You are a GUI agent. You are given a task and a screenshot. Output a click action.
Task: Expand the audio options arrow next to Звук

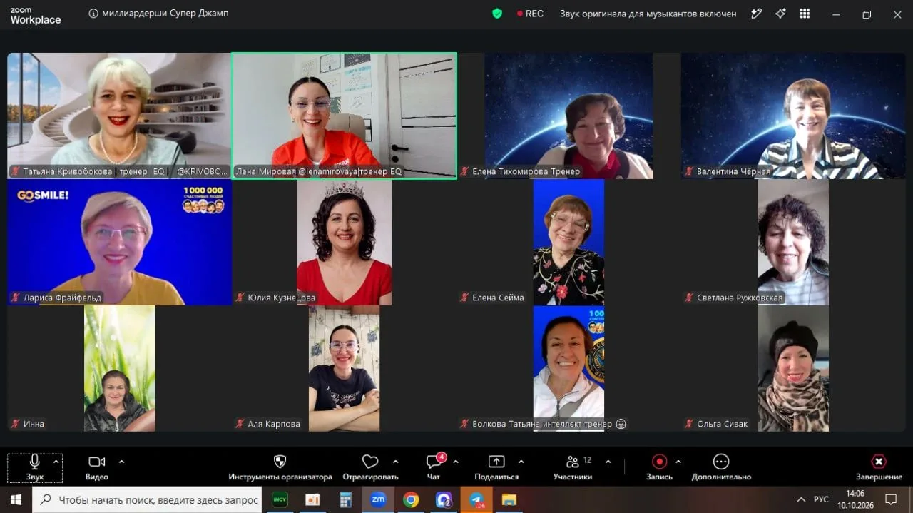[x=56, y=462]
